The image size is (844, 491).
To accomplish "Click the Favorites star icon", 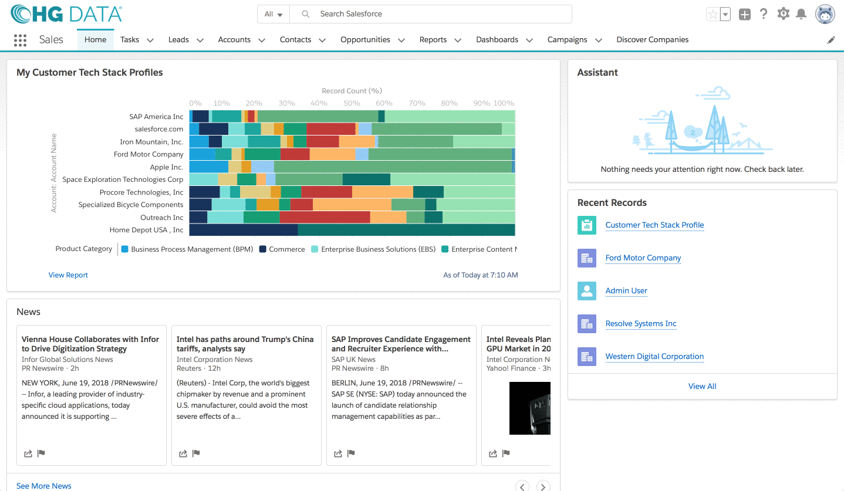I will coord(713,15).
